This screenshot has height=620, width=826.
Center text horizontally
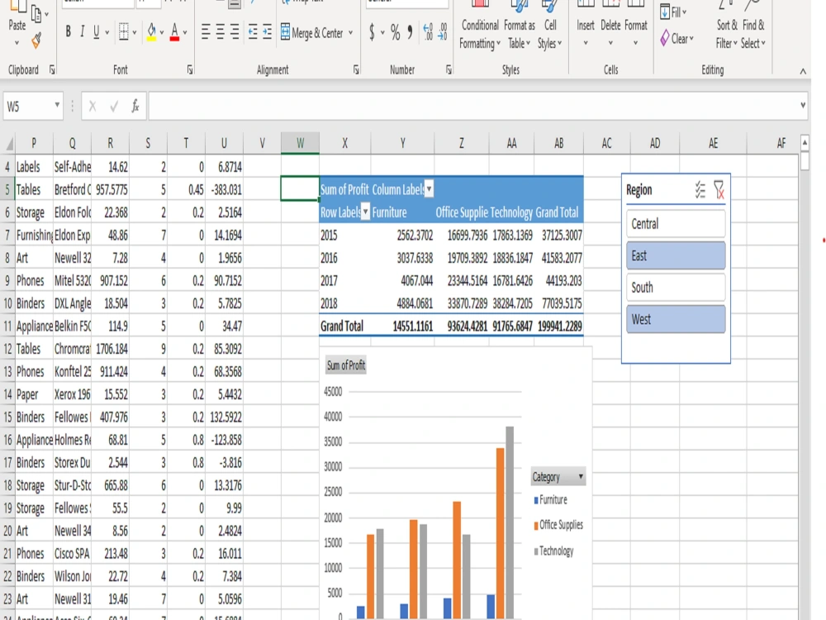pos(221,32)
